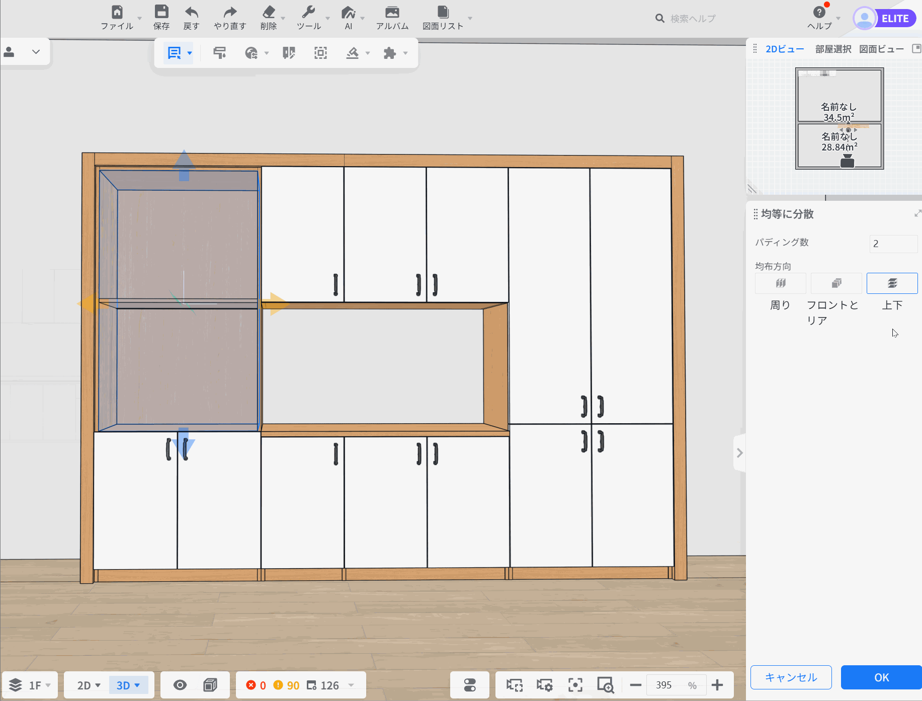This screenshot has width=922, height=701.
Task: Click the 削除 eraser icon
Action: pyautogui.click(x=269, y=18)
